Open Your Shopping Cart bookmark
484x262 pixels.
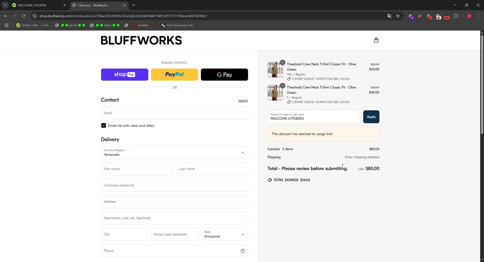pyautogui.click(x=177, y=25)
